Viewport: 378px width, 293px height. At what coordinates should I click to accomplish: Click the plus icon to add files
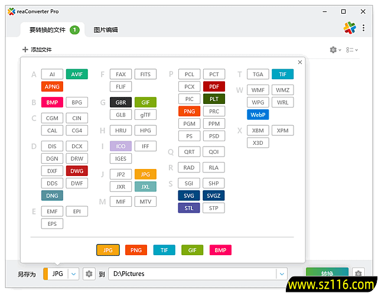tap(25, 50)
